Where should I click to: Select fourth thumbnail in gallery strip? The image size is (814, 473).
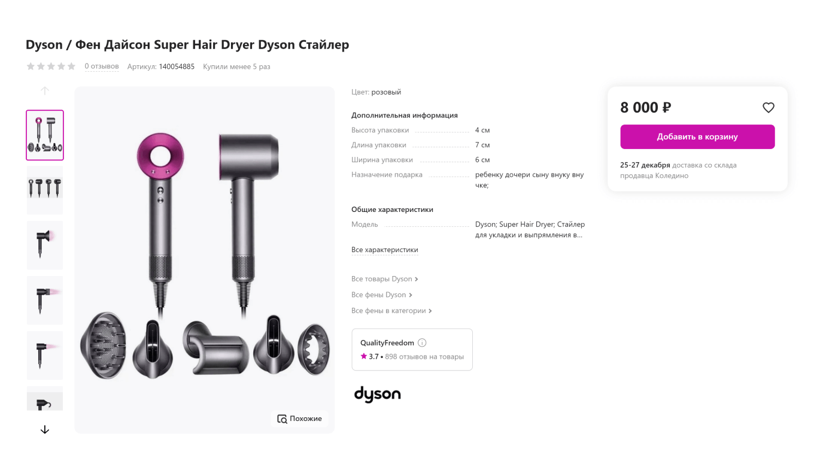point(45,300)
